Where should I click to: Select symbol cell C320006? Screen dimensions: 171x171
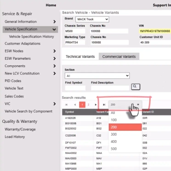70,136
